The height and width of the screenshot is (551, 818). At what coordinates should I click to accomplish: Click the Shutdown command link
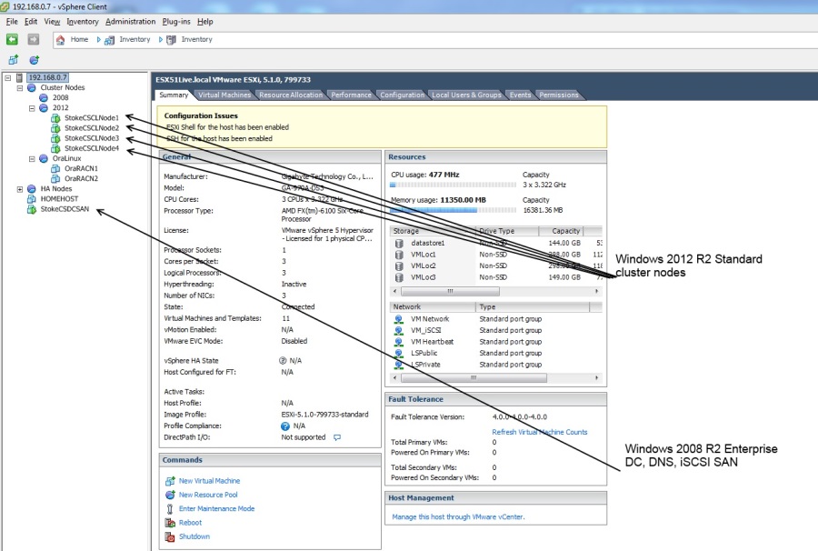tap(195, 536)
